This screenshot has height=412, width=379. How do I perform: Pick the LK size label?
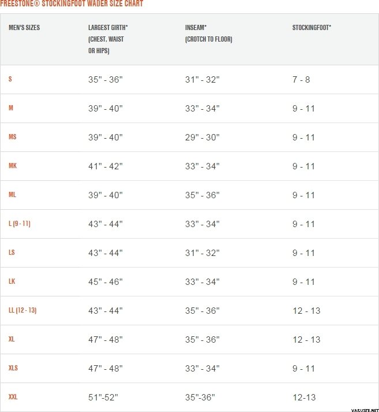point(12,281)
